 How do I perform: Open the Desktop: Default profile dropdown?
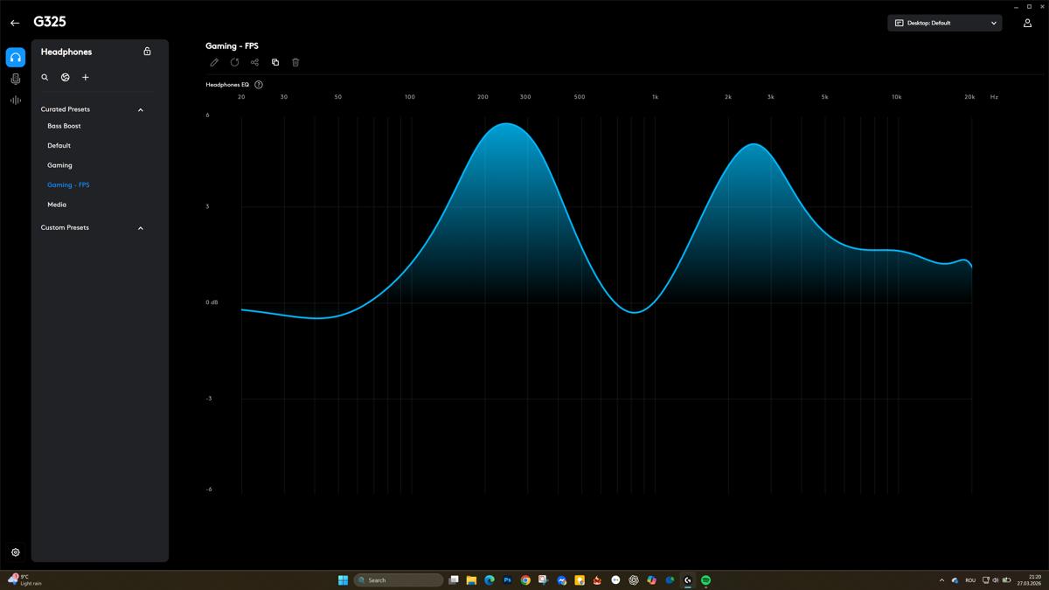(945, 23)
